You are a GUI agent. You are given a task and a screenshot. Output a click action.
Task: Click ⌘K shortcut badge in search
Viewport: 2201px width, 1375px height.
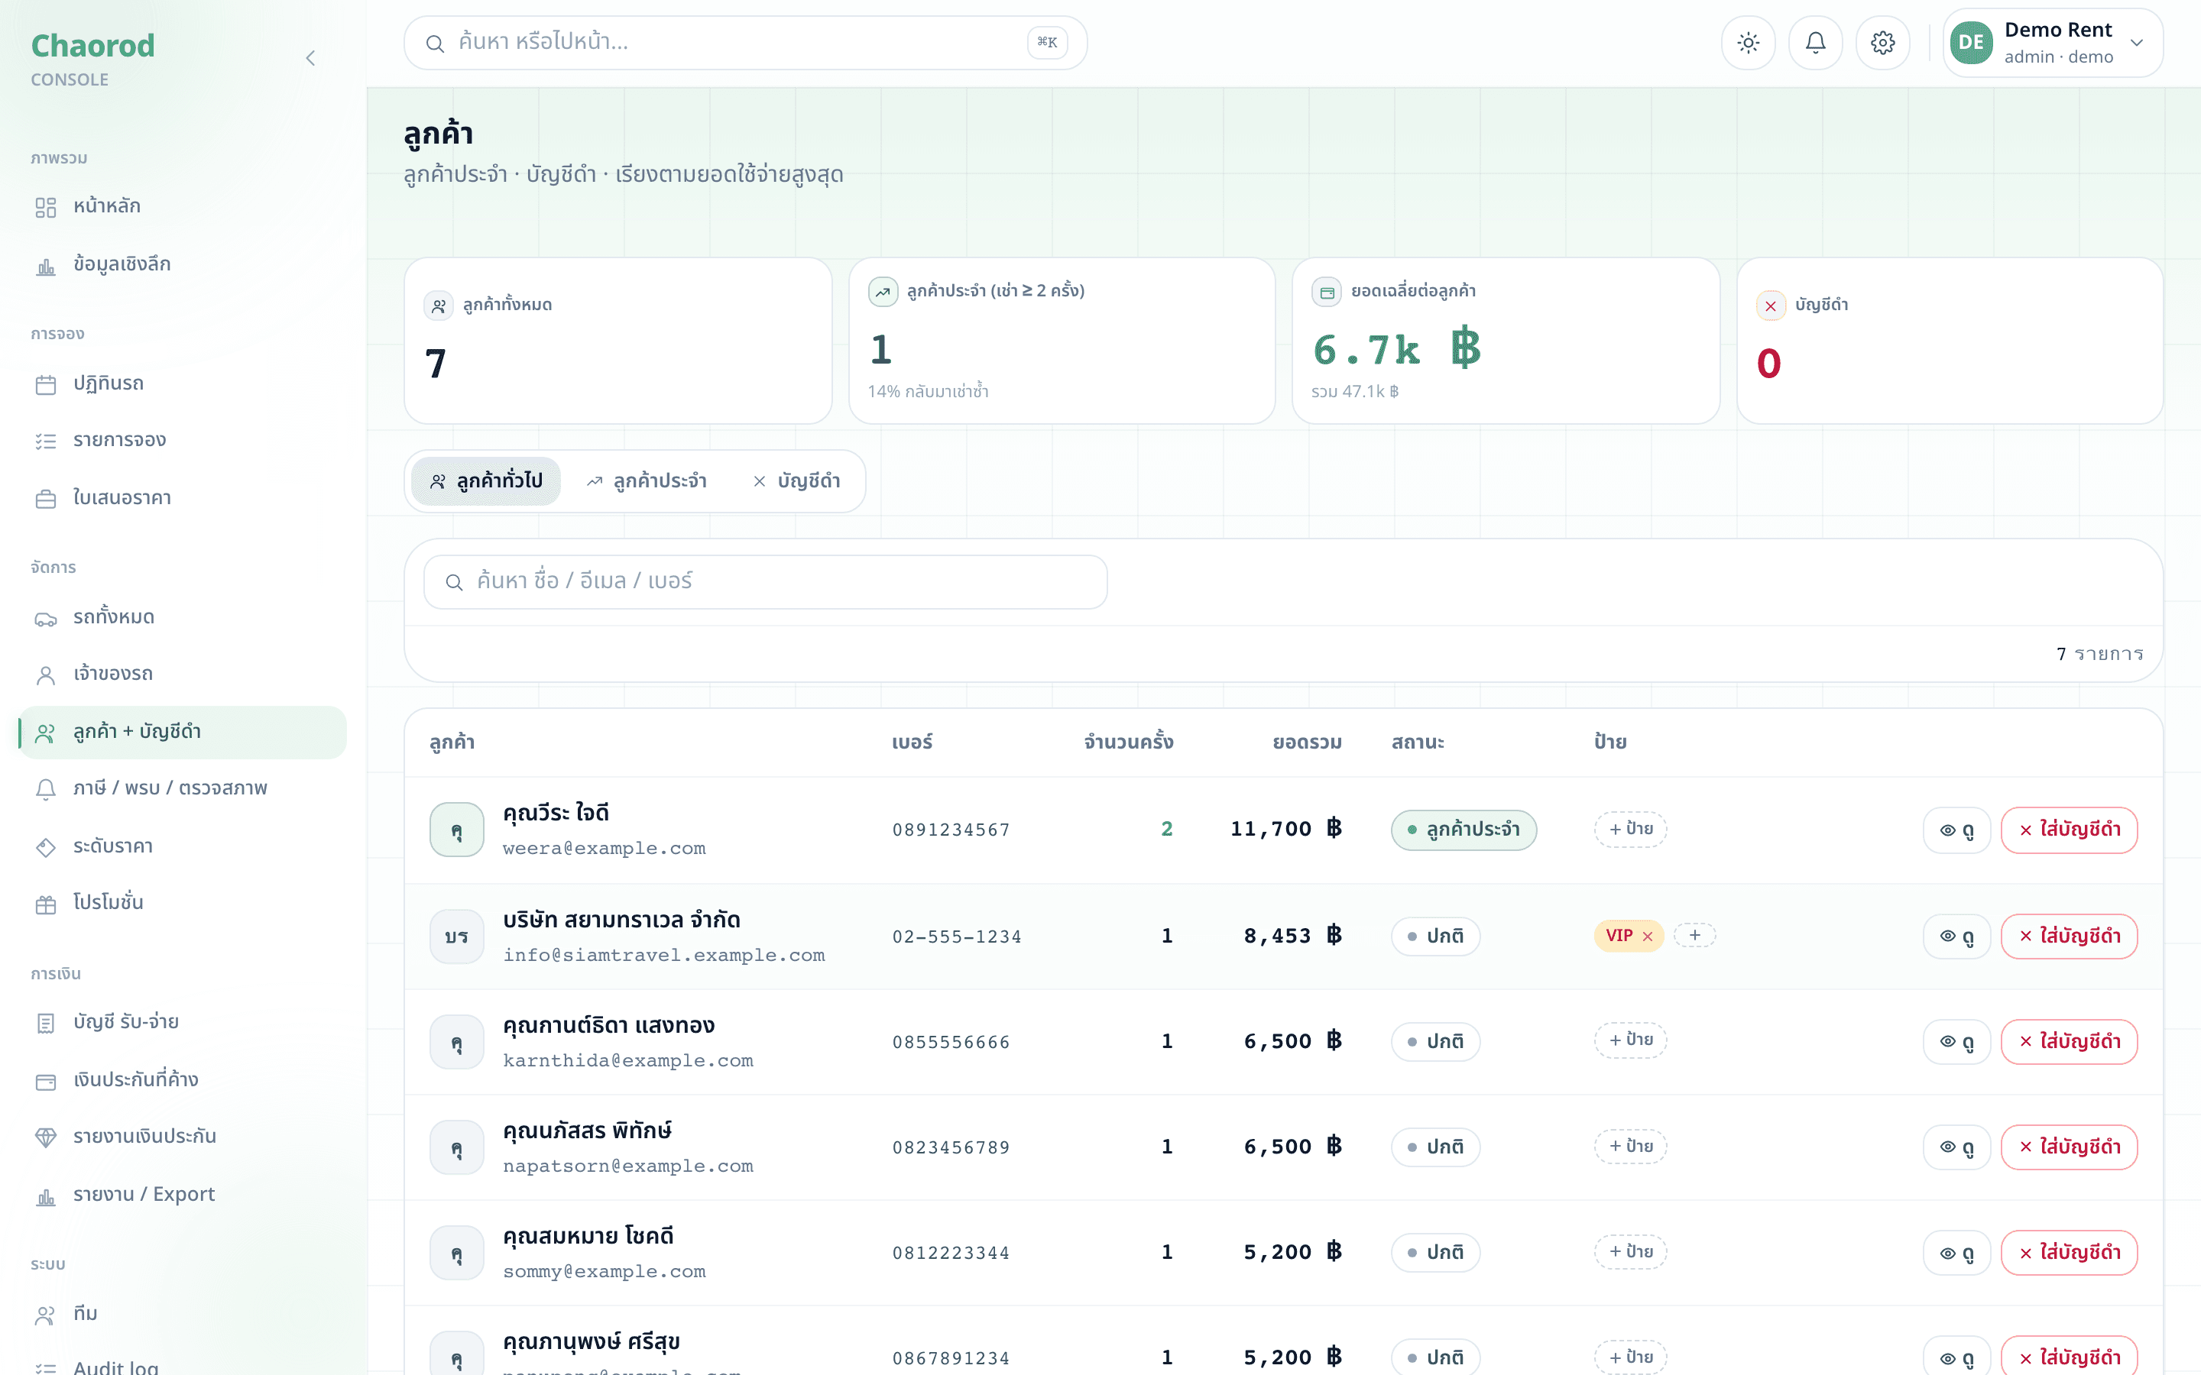tap(1047, 43)
